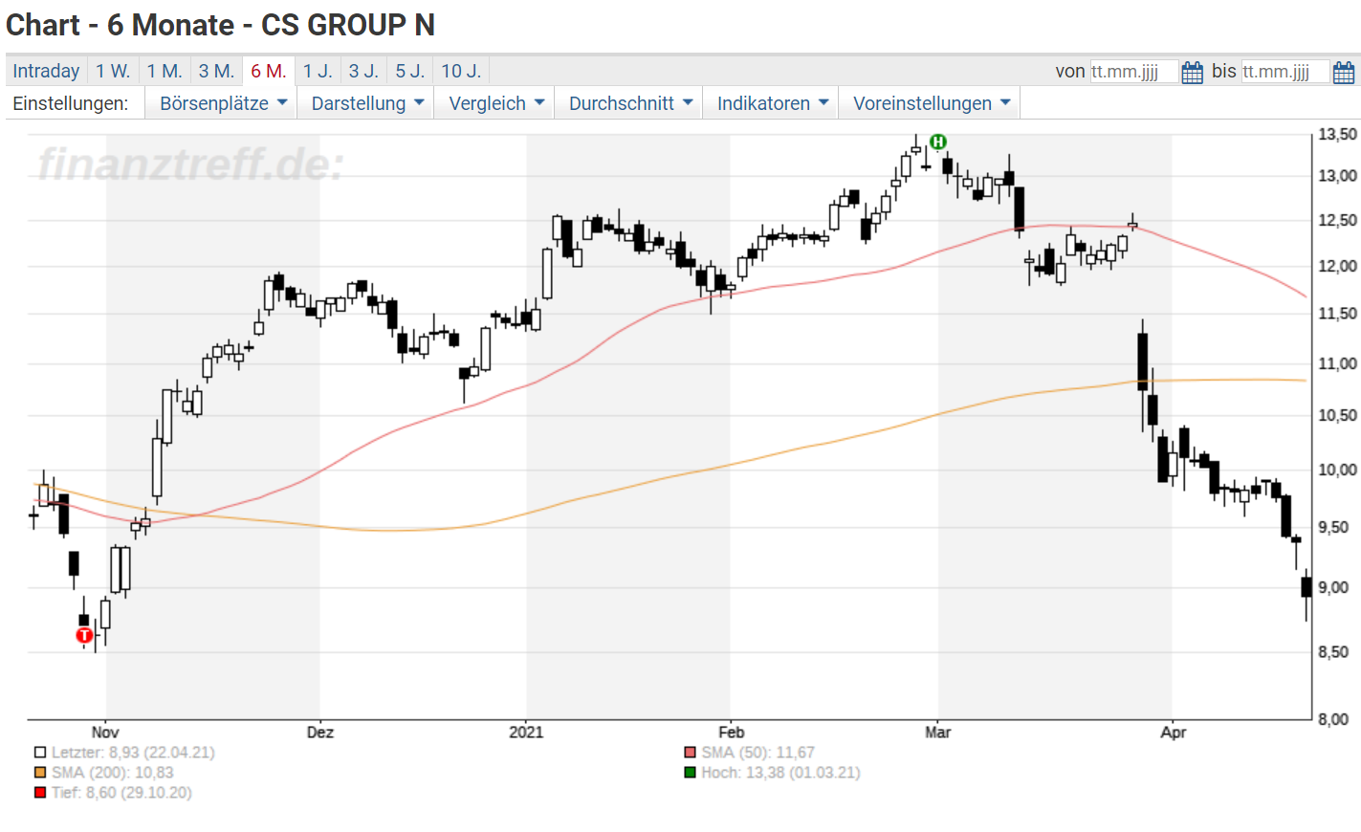This screenshot has width=1361, height=832.
Task: Click 'SMA (200): 10,83' legend text
Action: pyautogui.click(x=113, y=773)
